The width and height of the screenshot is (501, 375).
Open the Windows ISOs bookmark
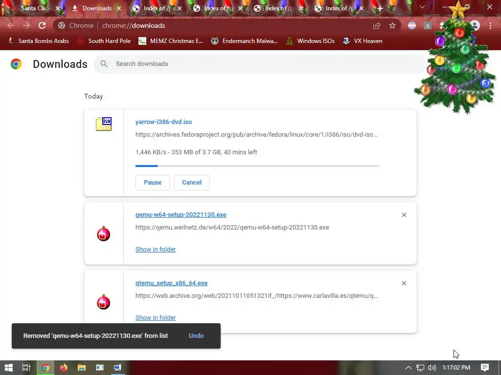[310, 41]
